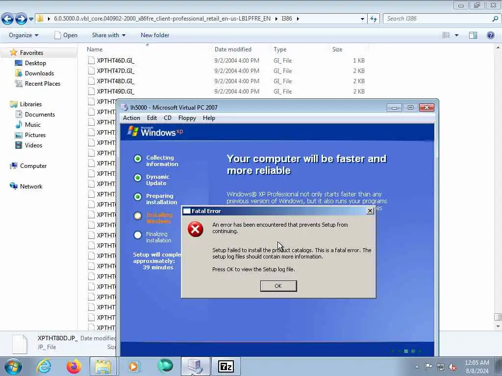
Task: Select Libraries in the navigation pane
Action: coord(31,104)
